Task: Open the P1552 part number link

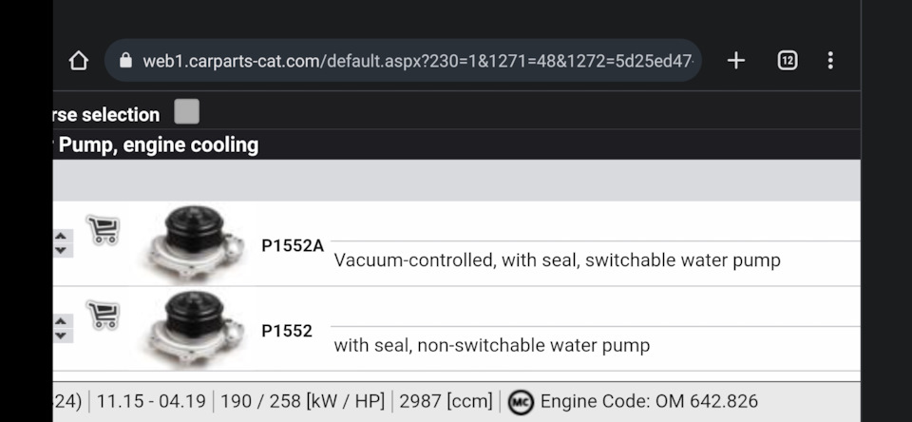Action: click(x=287, y=331)
